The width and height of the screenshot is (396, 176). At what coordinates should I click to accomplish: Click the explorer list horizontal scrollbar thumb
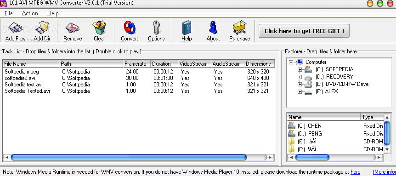coord(312,157)
